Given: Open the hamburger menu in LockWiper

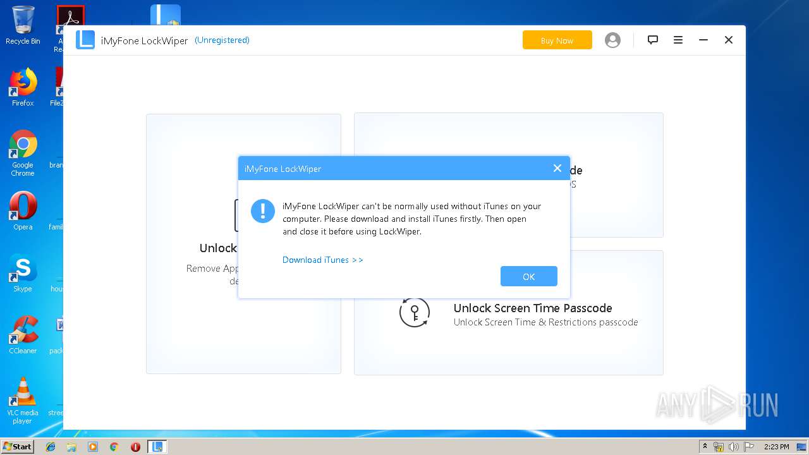Looking at the screenshot, I should pyautogui.click(x=678, y=40).
